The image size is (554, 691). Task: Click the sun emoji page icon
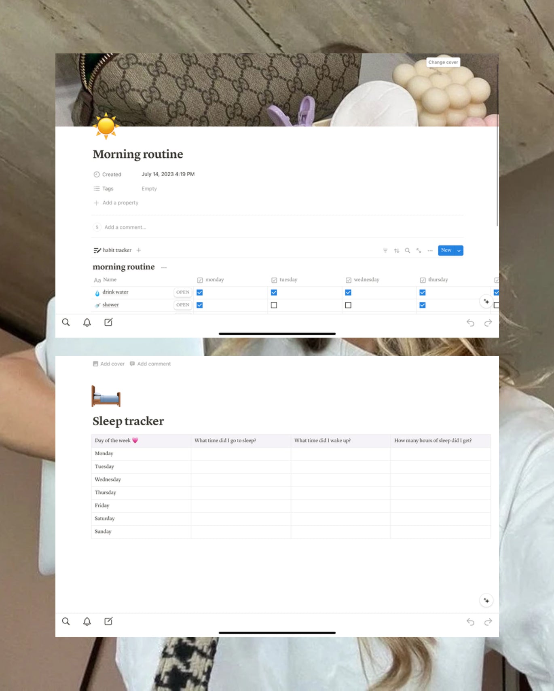[106, 126]
